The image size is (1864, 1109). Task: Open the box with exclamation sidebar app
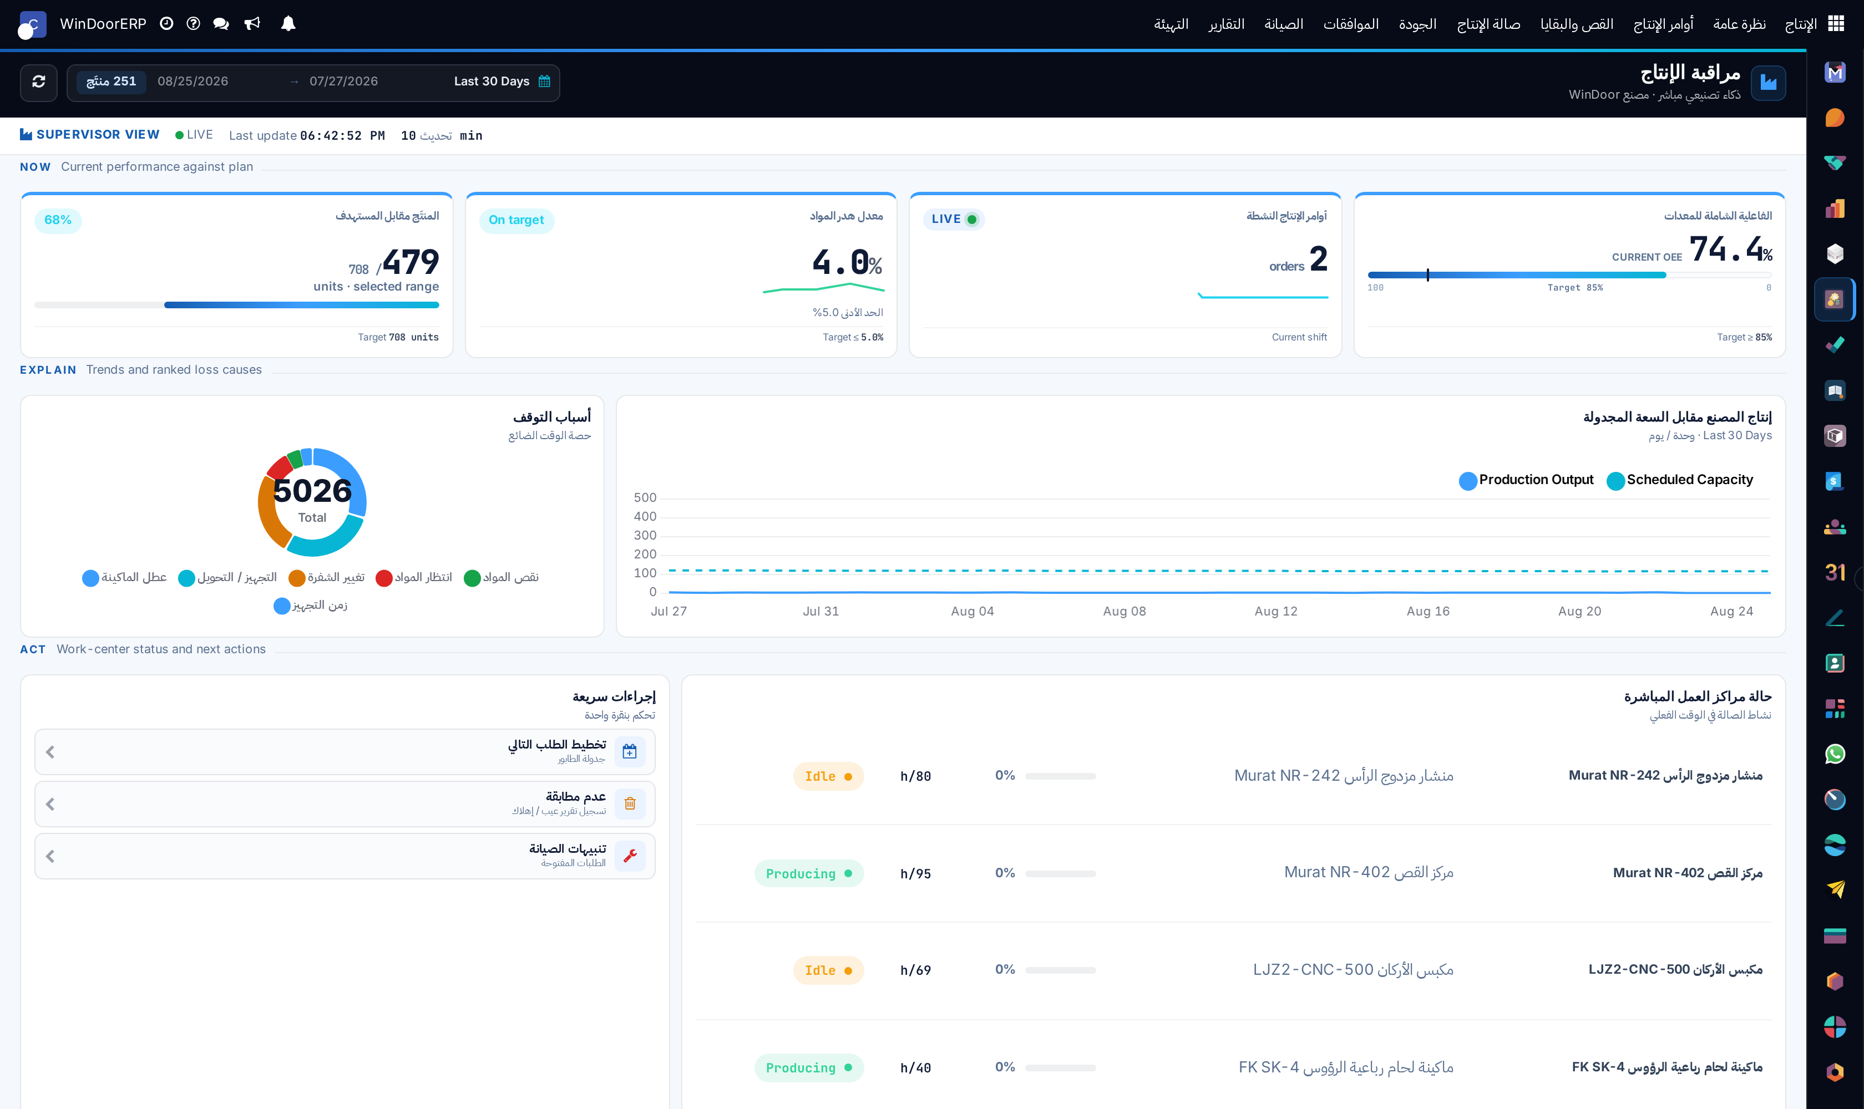(x=1835, y=436)
